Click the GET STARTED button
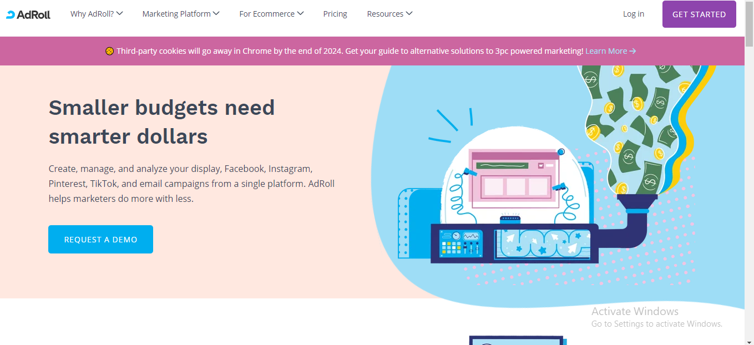 (699, 14)
